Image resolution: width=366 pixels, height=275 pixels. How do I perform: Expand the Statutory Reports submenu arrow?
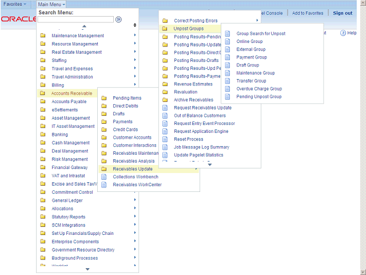pyautogui.click(x=135, y=217)
